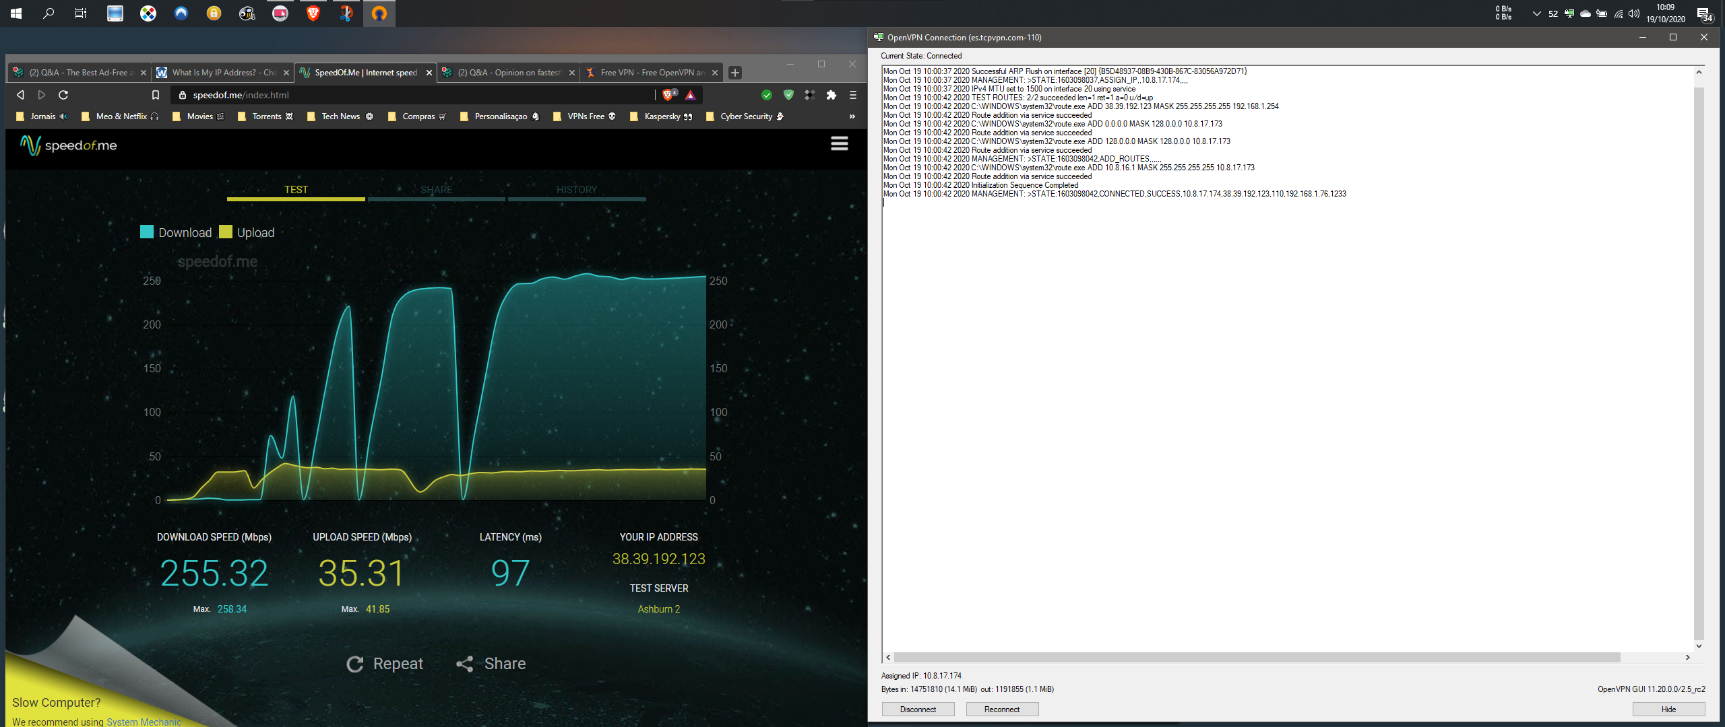Show hidden system tray icons chevron
The width and height of the screenshot is (1725, 727).
coord(1536,13)
